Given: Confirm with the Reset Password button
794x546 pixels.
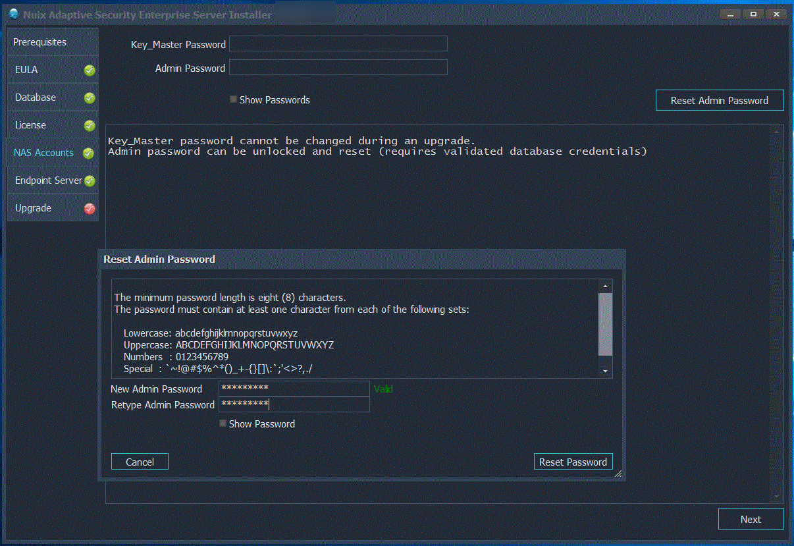Looking at the screenshot, I should [573, 462].
